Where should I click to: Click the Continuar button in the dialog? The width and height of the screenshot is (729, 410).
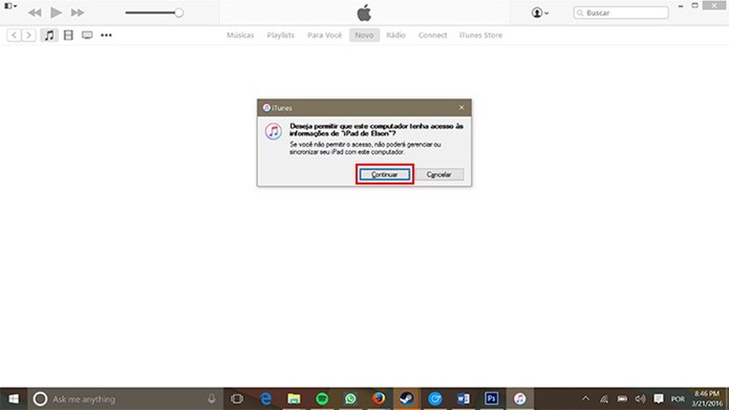[385, 175]
